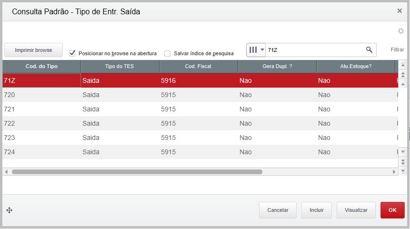Click the move dialog cross-arrows icon
410x229 pixels.
coord(9,210)
